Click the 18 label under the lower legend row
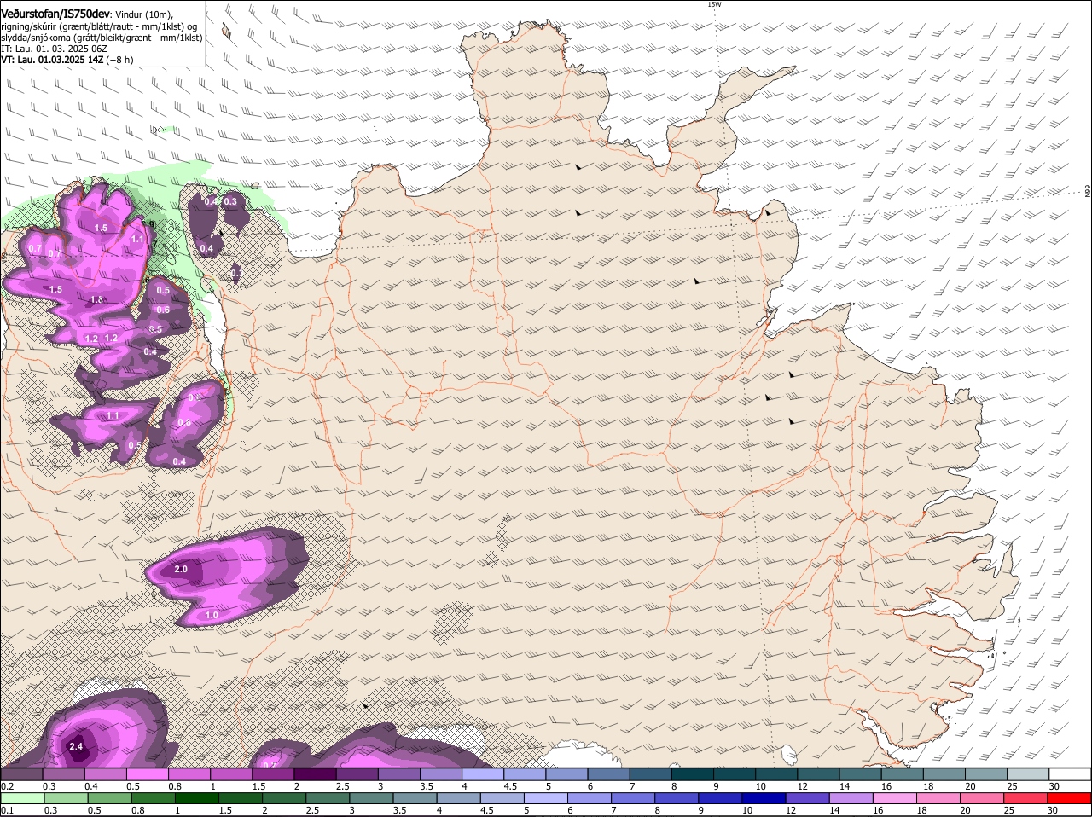The width and height of the screenshot is (1092, 817). (924, 810)
